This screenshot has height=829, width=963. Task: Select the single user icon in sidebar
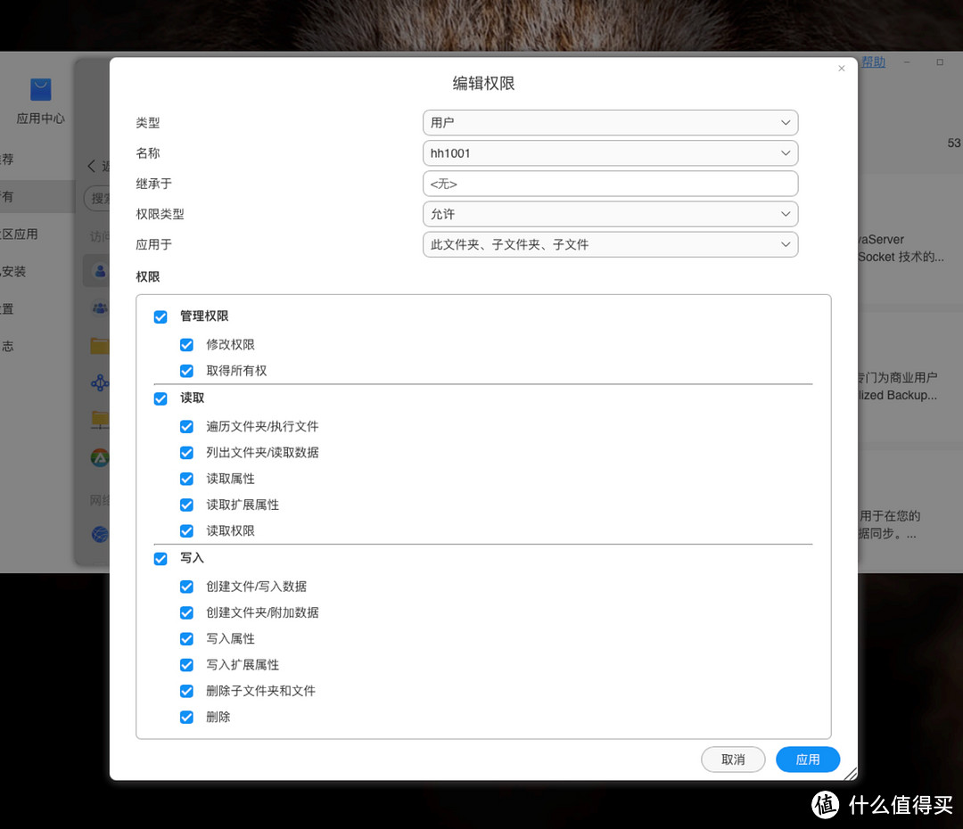tap(99, 270)
